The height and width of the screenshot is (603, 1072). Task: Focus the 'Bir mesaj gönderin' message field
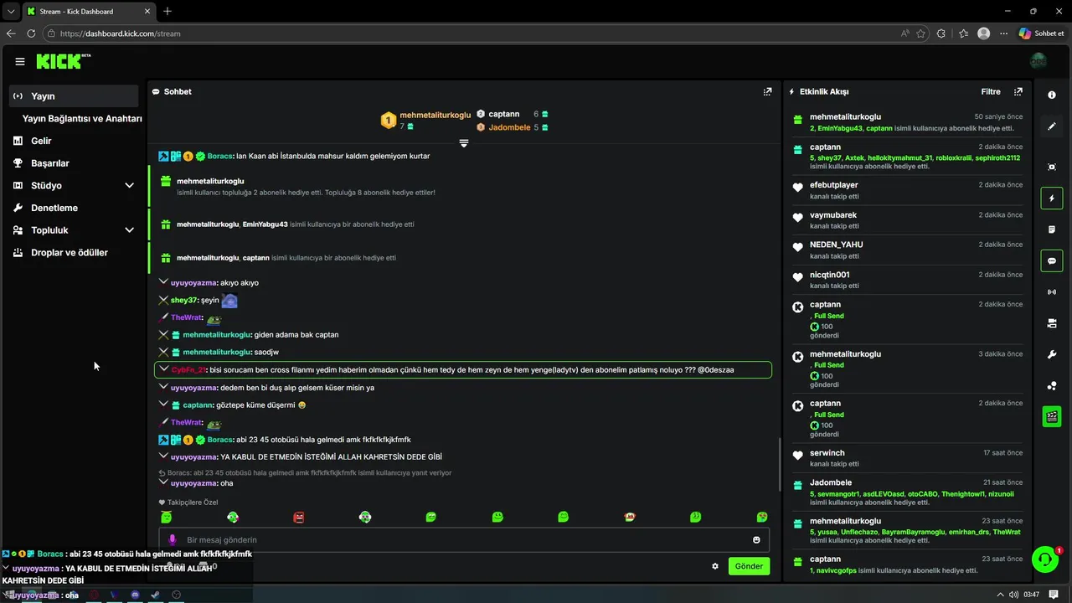point(463,540)
